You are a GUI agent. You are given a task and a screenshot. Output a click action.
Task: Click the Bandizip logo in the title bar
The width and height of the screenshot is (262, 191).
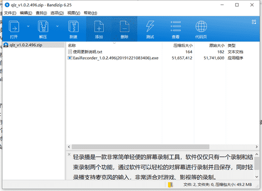[7, 5]
